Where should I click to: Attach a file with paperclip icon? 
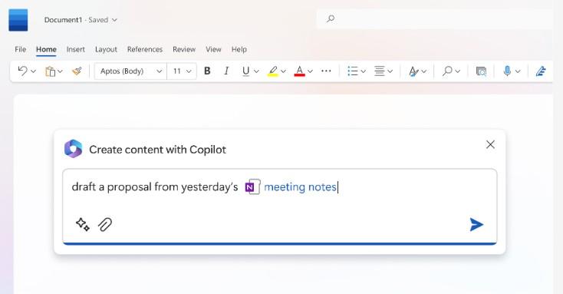[x=105, y=225]
